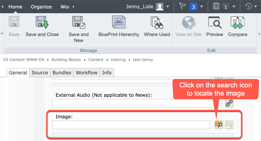Image resolution: width=261 pixels, height=141 pixels.
Task: Expand the flag notifications dropdown arrow
Action: 202,7
